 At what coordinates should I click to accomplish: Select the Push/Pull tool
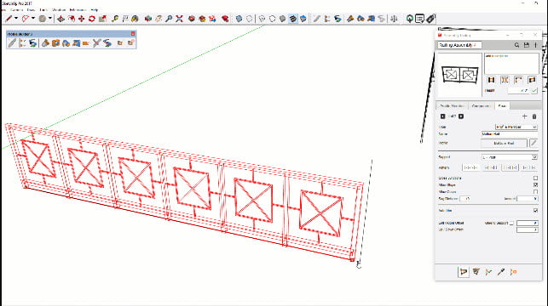point(61,19)
